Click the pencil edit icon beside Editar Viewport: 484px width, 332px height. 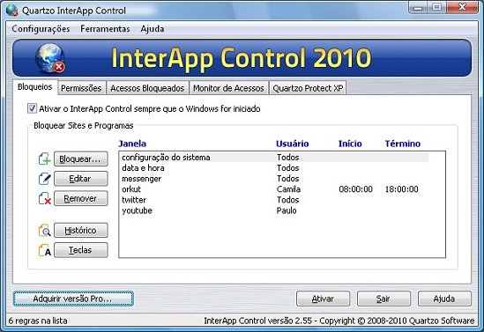[44, 179]
